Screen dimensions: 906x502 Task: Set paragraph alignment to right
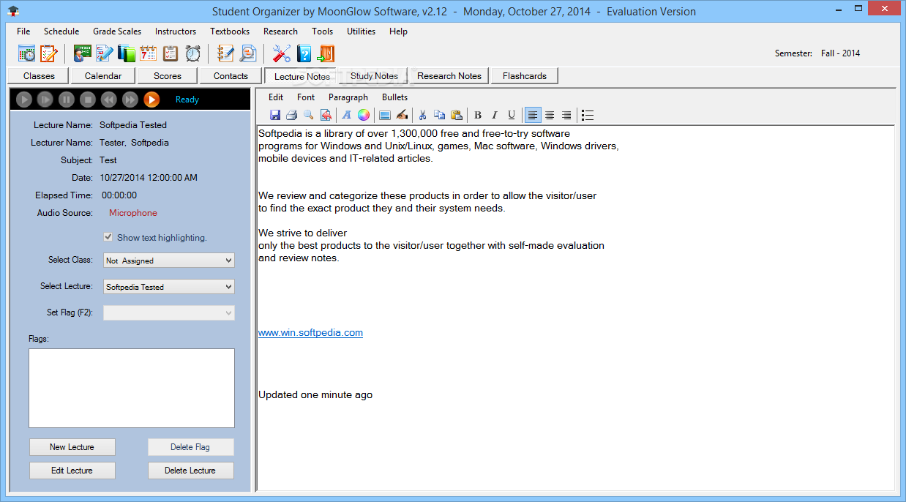(566, 115)
